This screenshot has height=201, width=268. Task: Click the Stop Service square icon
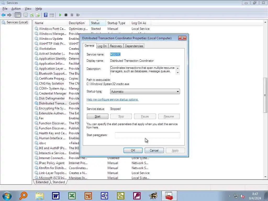point(66,15)
